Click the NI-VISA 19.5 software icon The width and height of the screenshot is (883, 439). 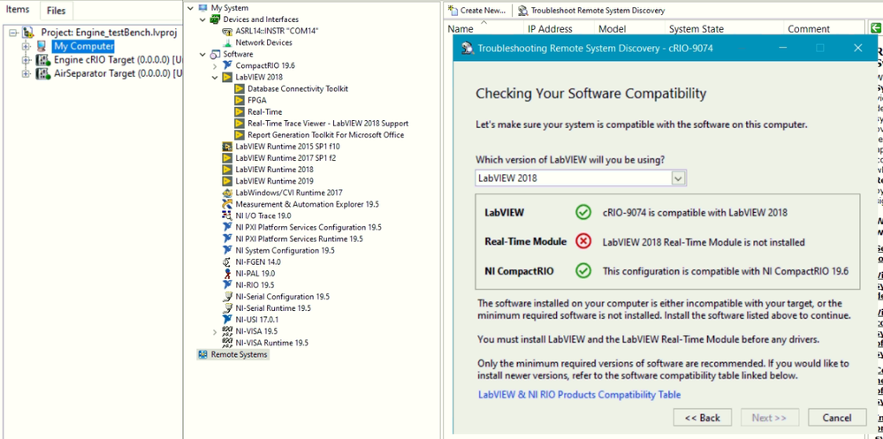pos(227,331)
